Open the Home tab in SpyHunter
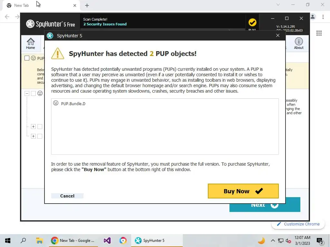Viewport: 330px width, 247px height. click(x=31, y=43)
